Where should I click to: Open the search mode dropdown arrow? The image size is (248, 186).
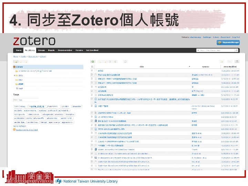coord(198,50)
